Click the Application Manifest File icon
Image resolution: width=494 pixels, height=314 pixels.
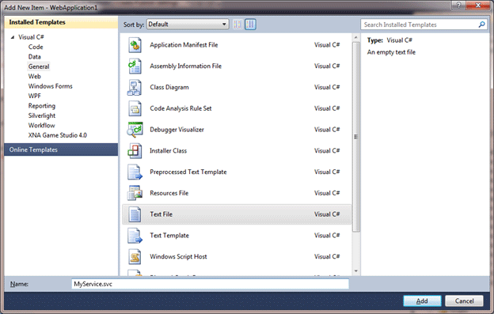135,45
